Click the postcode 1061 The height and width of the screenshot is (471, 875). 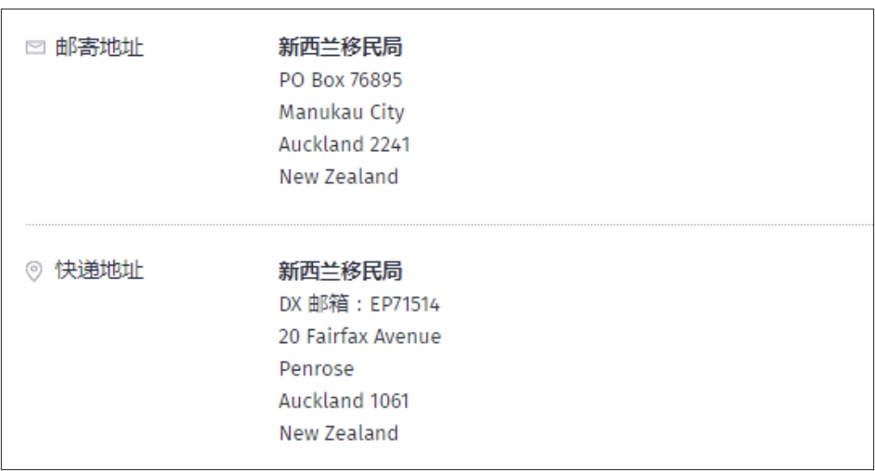(x=389, y=401)
